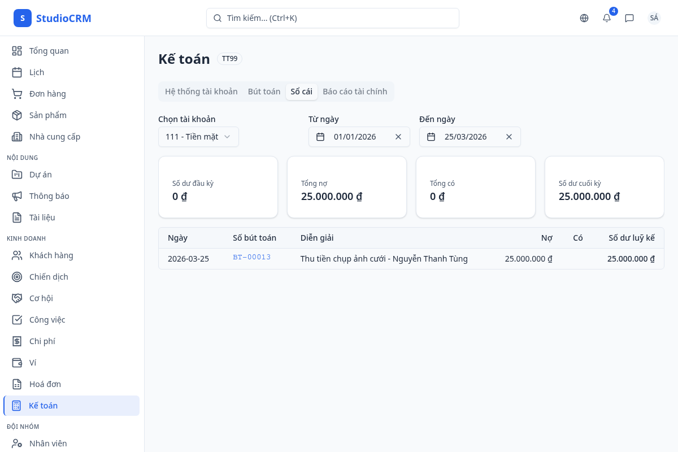Open calendar icon for Từ ngày

[x=320, y=137]
